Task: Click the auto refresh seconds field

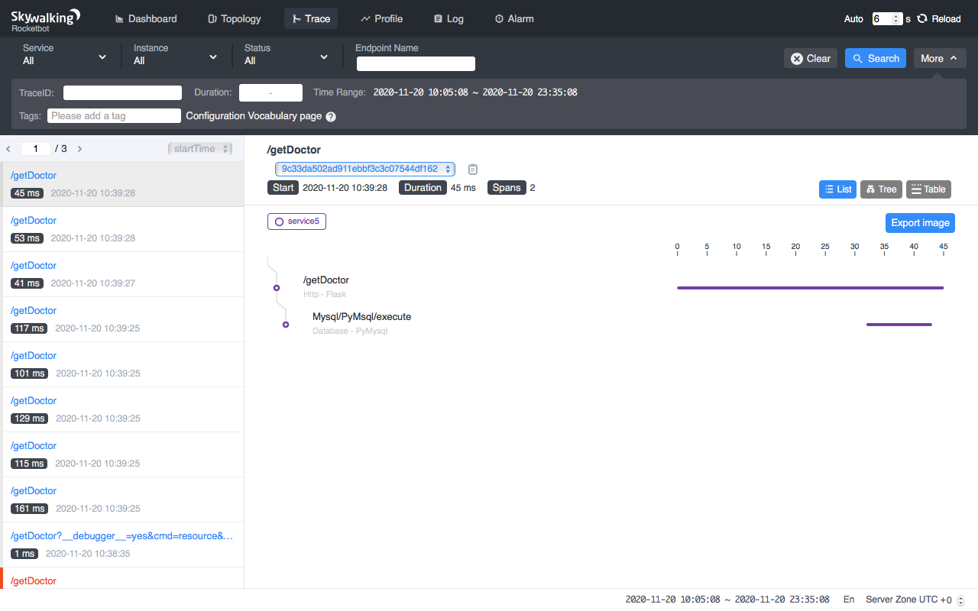Action: tap(887, 19)
